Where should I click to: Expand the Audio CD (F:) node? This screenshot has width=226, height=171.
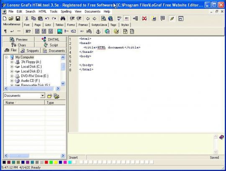coord(12,80)
